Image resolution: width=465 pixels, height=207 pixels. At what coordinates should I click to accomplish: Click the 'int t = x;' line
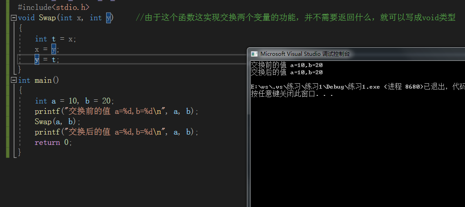55,39
